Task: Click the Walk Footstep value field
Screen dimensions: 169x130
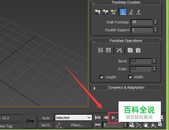Action: pos(142,22)
